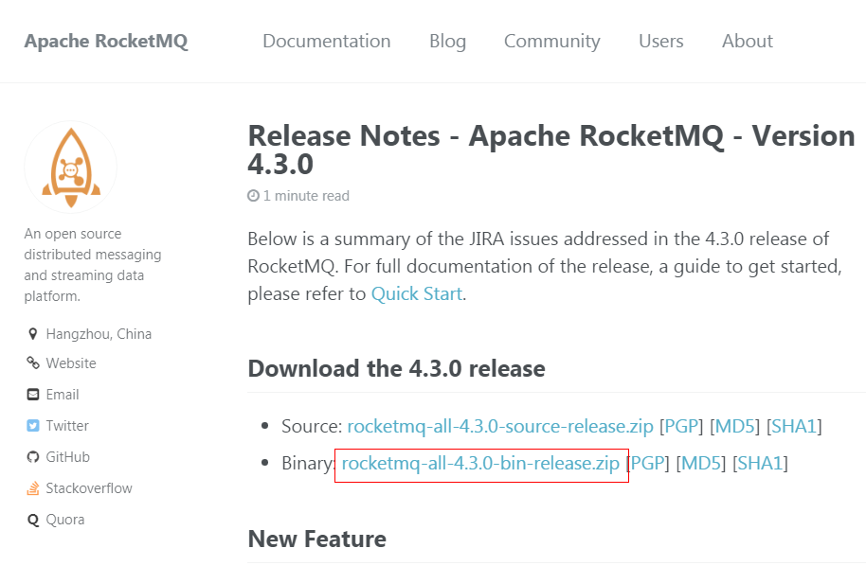Open the Website link icon
The image size is (866, 566).
pyautogui.click(x=34, y=363)
